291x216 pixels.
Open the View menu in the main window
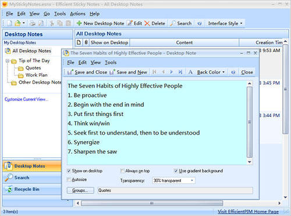point(34,14)
